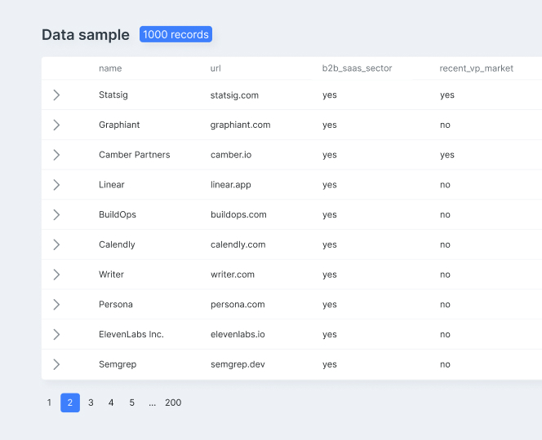The width and height of the screenshot is (542, 440).
Task: Click the pagination ellipsis
Action: [x=153, y=403]
